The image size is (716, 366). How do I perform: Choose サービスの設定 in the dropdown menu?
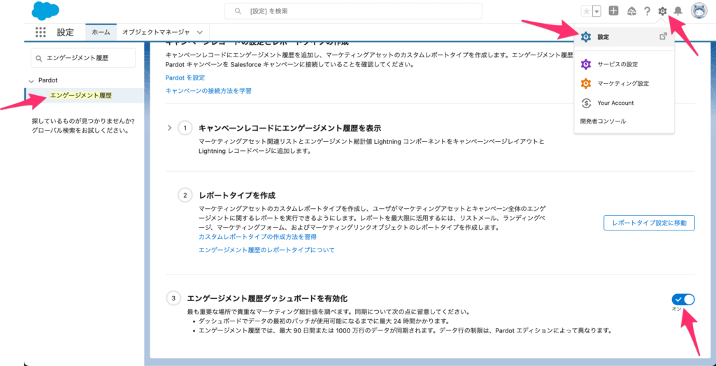617,64
